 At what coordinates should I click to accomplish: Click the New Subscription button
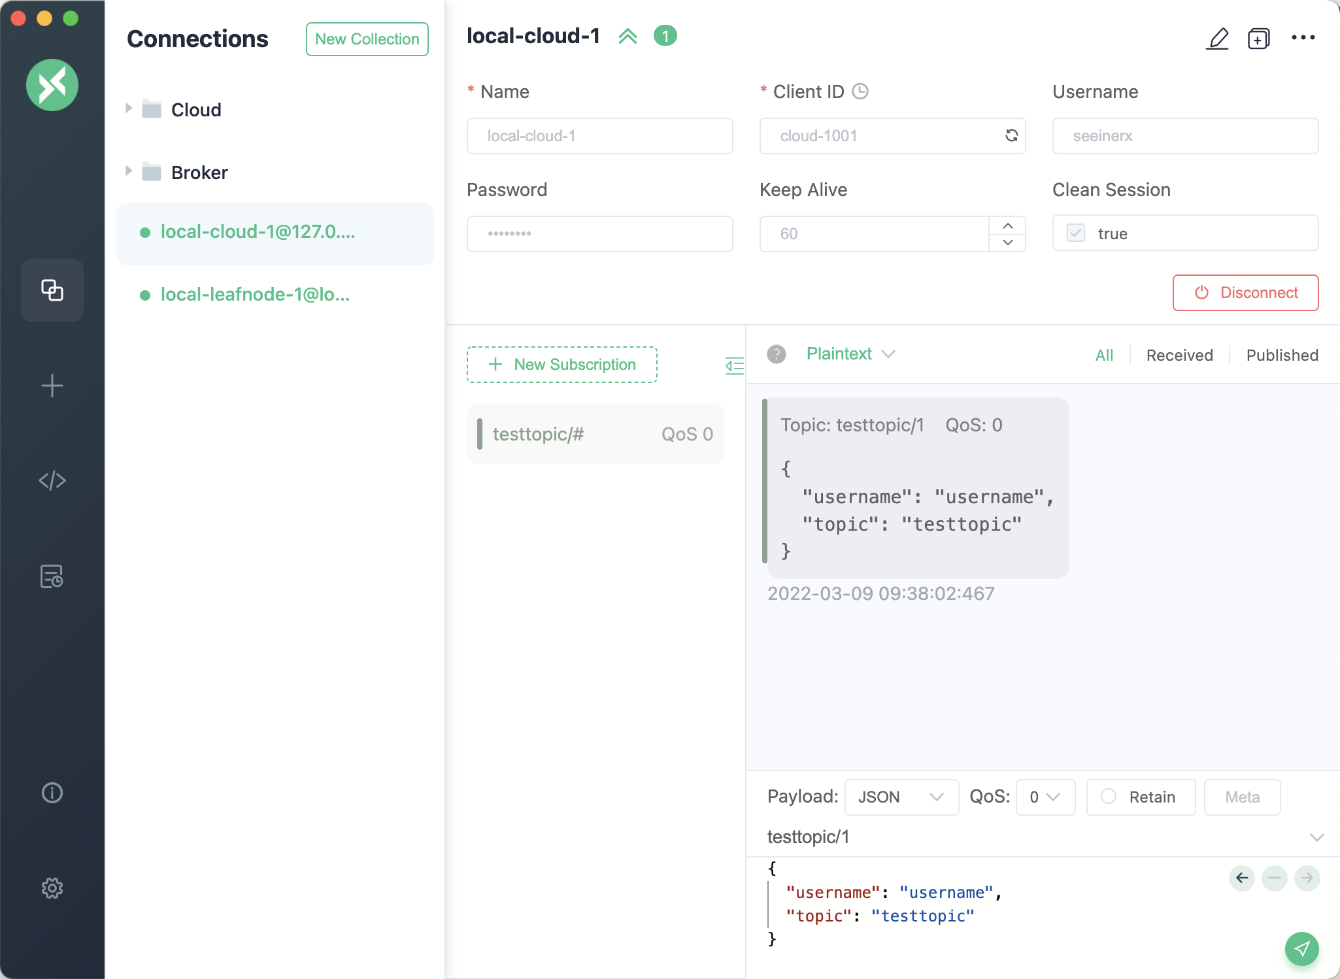click(x=562, y=365)
